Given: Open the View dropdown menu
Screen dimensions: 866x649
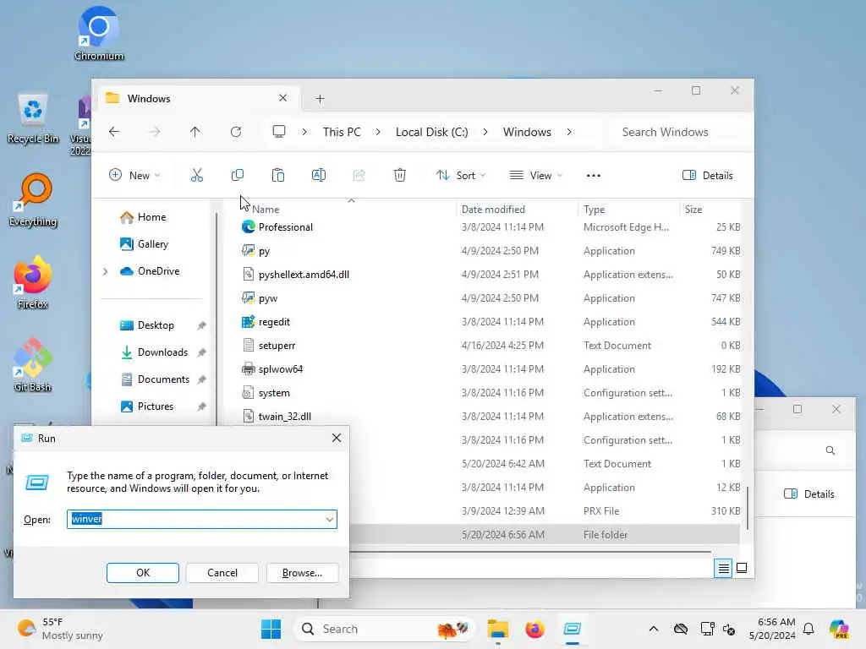Looking at the screenshot, I should 535,176.
